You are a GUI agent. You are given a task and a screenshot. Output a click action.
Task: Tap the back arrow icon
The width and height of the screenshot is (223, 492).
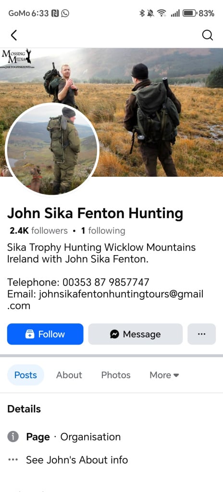pos(14,35)
